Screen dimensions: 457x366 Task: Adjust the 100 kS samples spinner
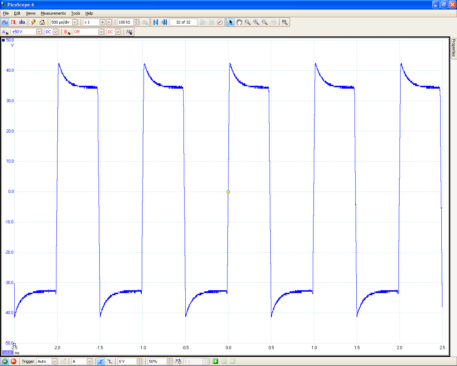tap(136, 22)
